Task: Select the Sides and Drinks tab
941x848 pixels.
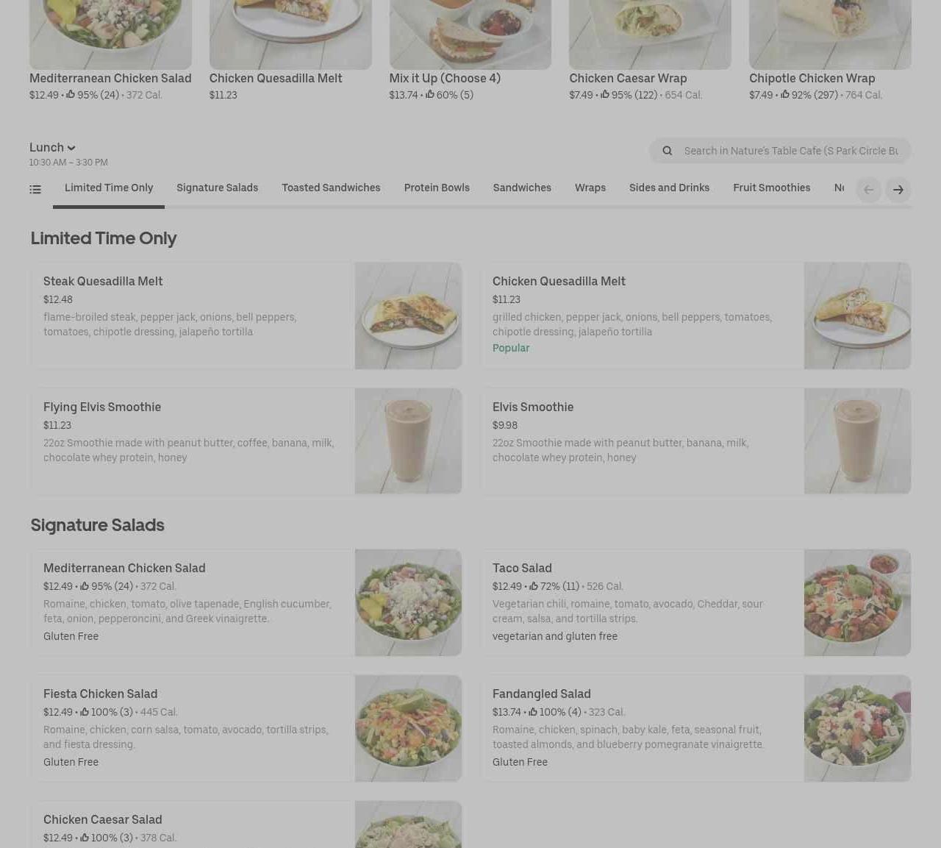Action: (669, 188)
